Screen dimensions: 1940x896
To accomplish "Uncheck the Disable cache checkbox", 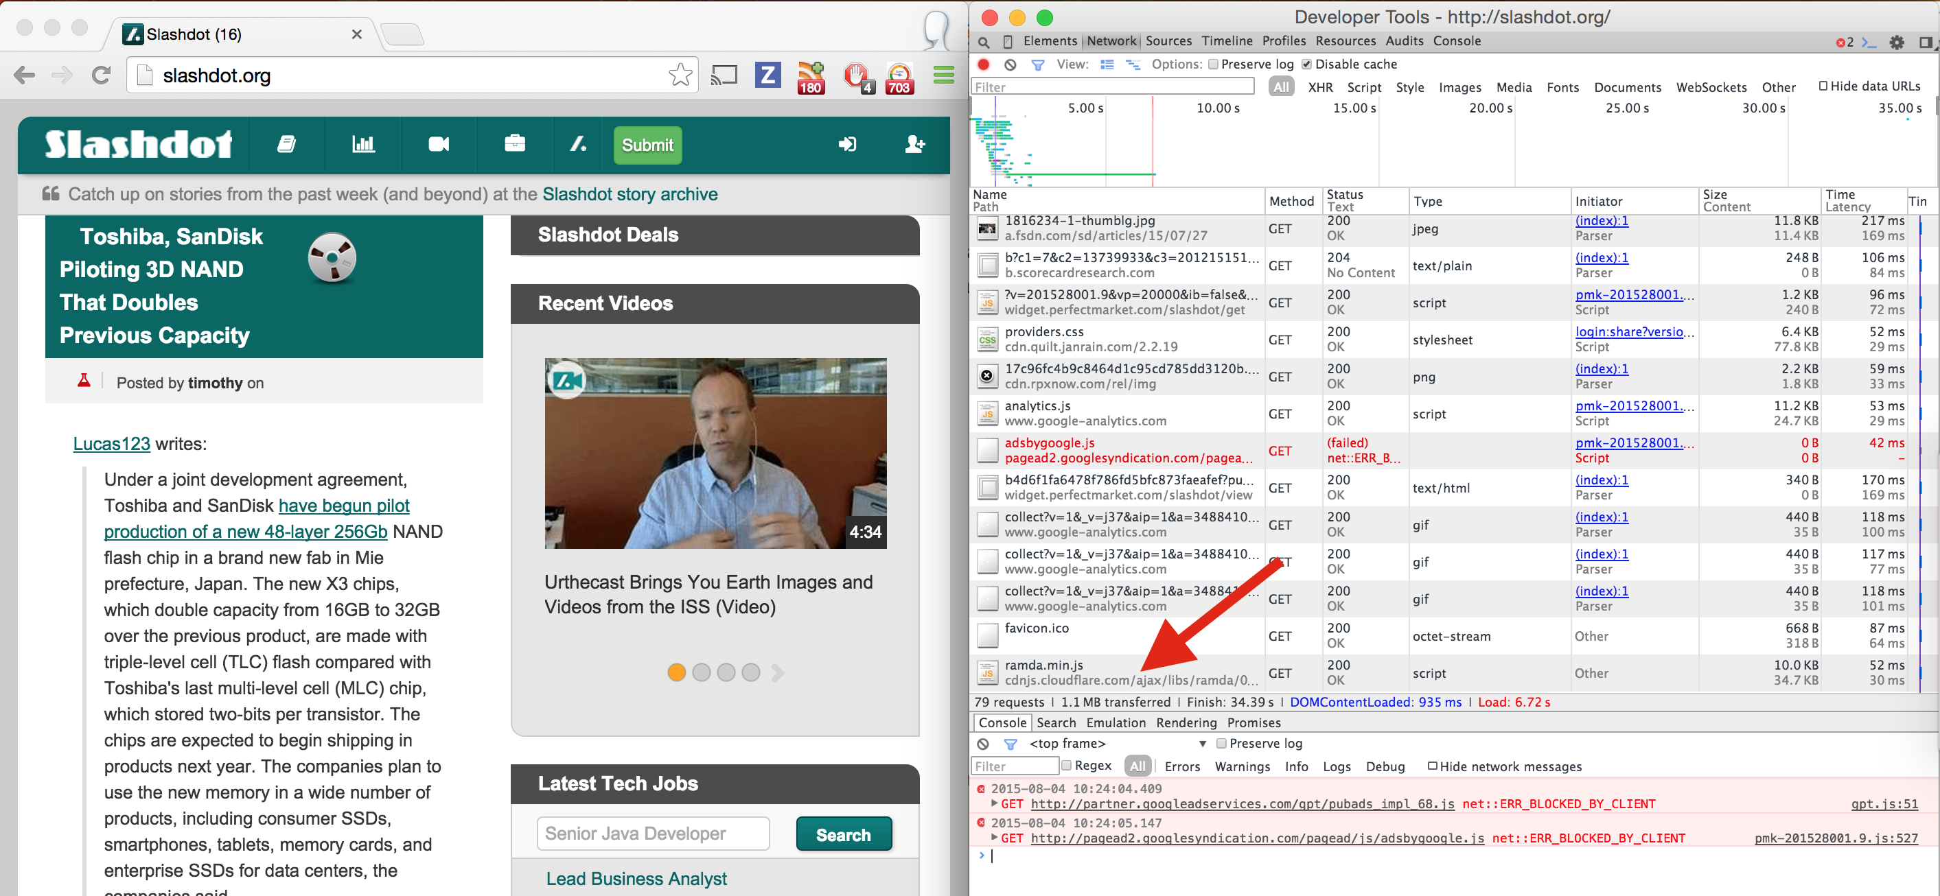I will [1306, 64].
